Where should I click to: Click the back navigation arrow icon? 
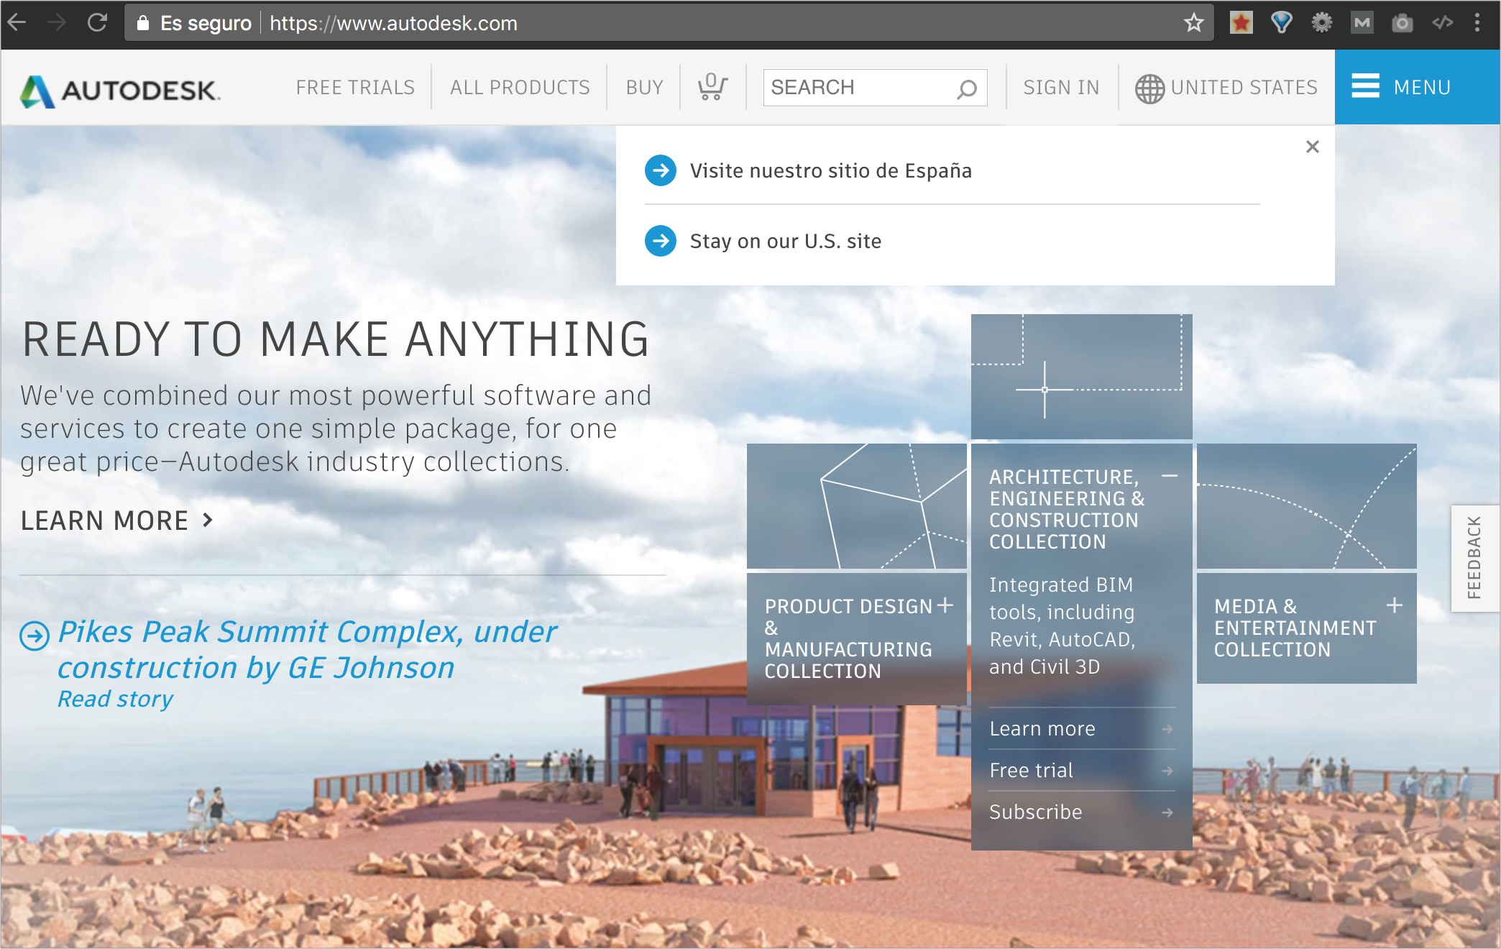coord(21,19)
